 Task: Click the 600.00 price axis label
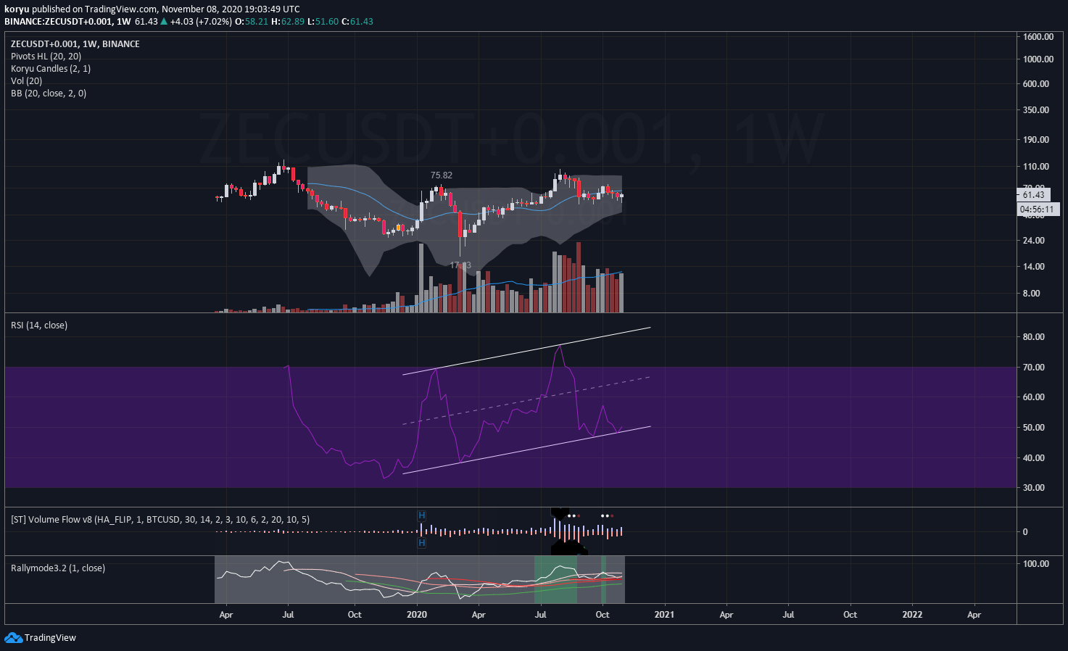pos(1036,84)
